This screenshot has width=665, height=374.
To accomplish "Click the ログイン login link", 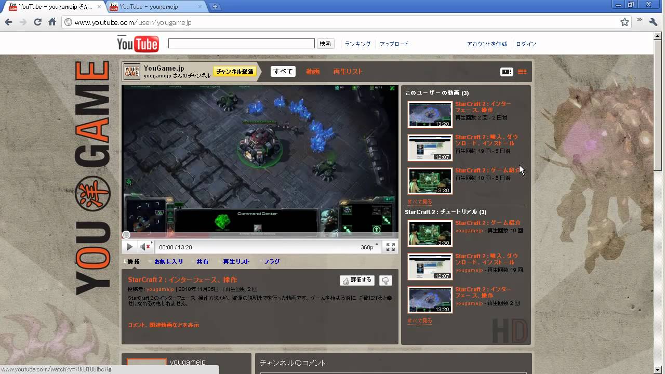I will (x=526, y=44).
